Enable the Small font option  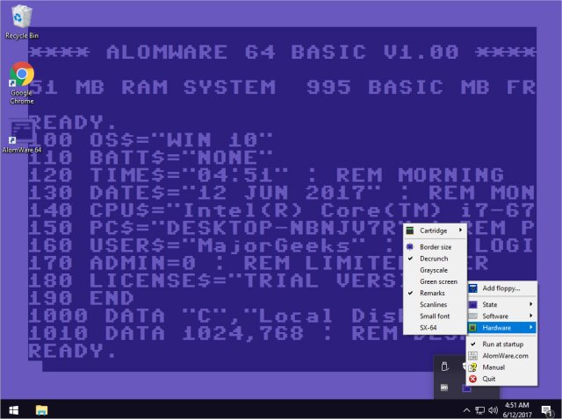pyautogui.click(x=435, y=316)
